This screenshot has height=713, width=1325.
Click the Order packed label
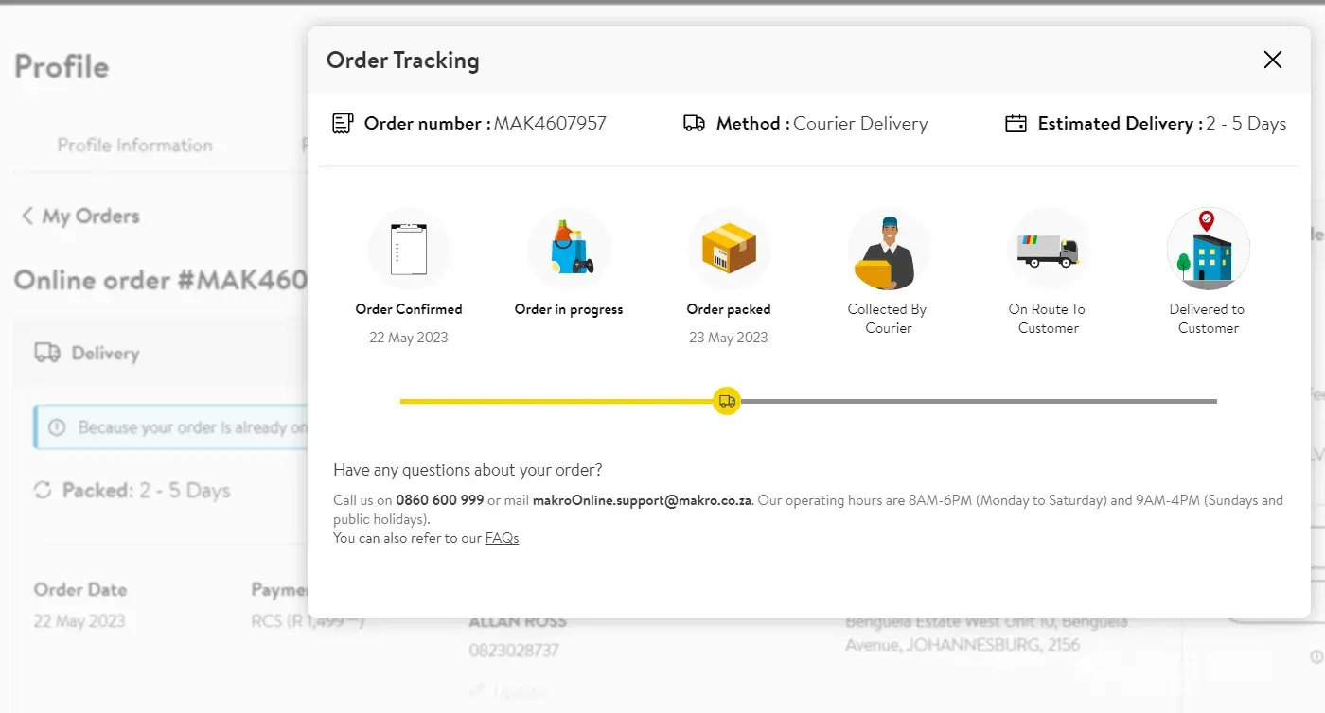point(729,309)
